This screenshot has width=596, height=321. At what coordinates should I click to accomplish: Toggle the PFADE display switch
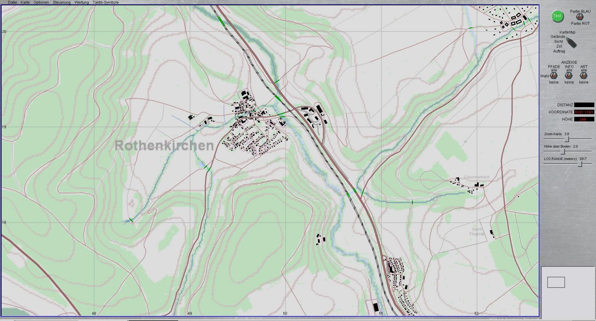(554, 76)
